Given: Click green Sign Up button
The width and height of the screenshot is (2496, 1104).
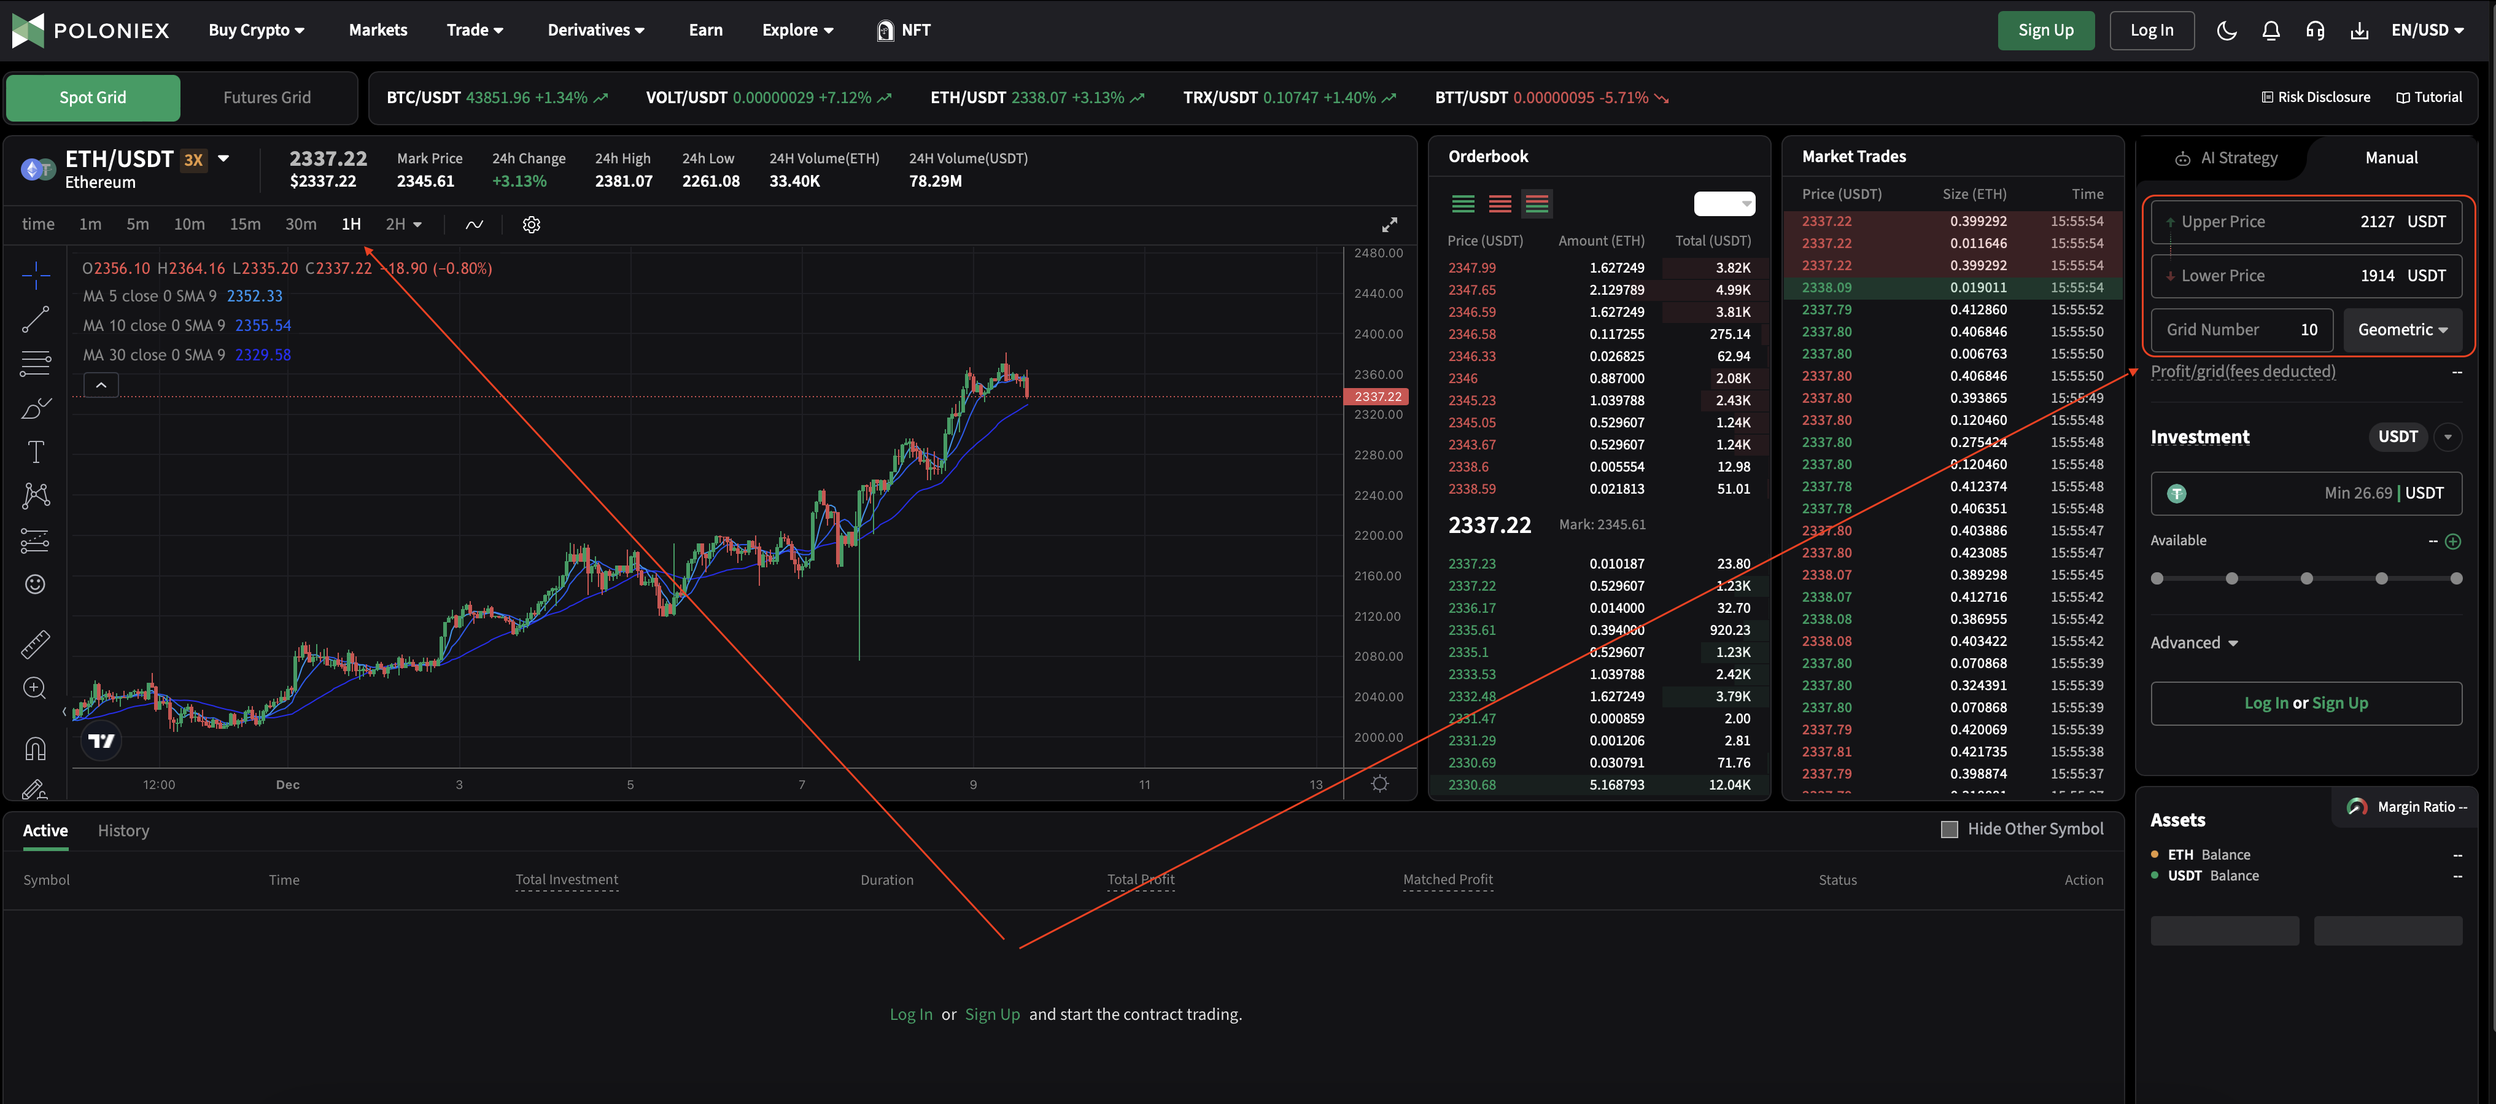Looking at the screenshot, I should coord(2044,30).
